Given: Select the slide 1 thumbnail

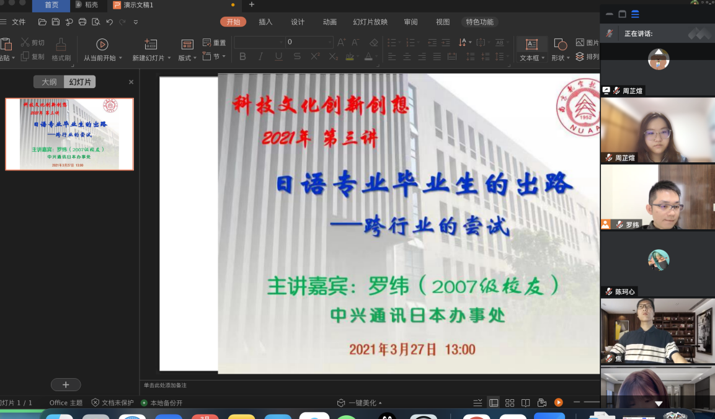Looking at the screenshot, I should pyautogui.click(x=69, y=134).
